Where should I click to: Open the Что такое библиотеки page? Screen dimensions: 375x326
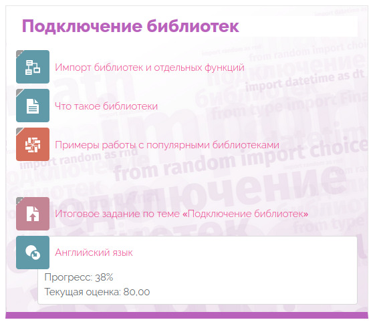(106, 106)
